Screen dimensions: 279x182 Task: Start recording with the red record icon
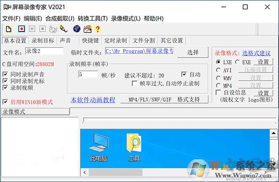point(21,29)
